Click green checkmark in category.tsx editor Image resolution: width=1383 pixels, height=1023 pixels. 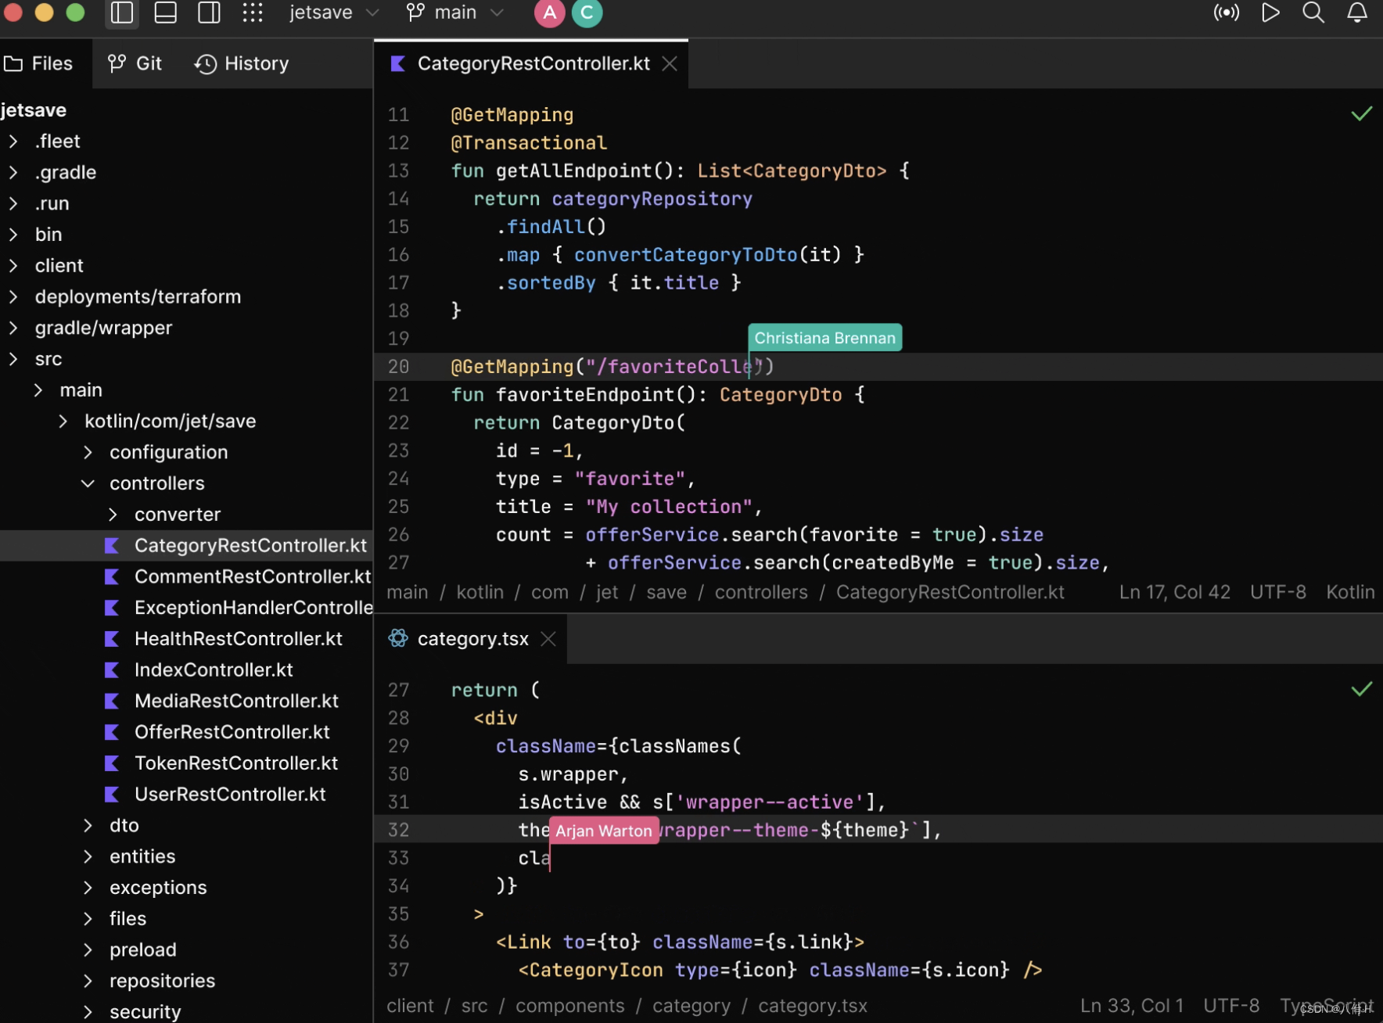(1361, 689)
